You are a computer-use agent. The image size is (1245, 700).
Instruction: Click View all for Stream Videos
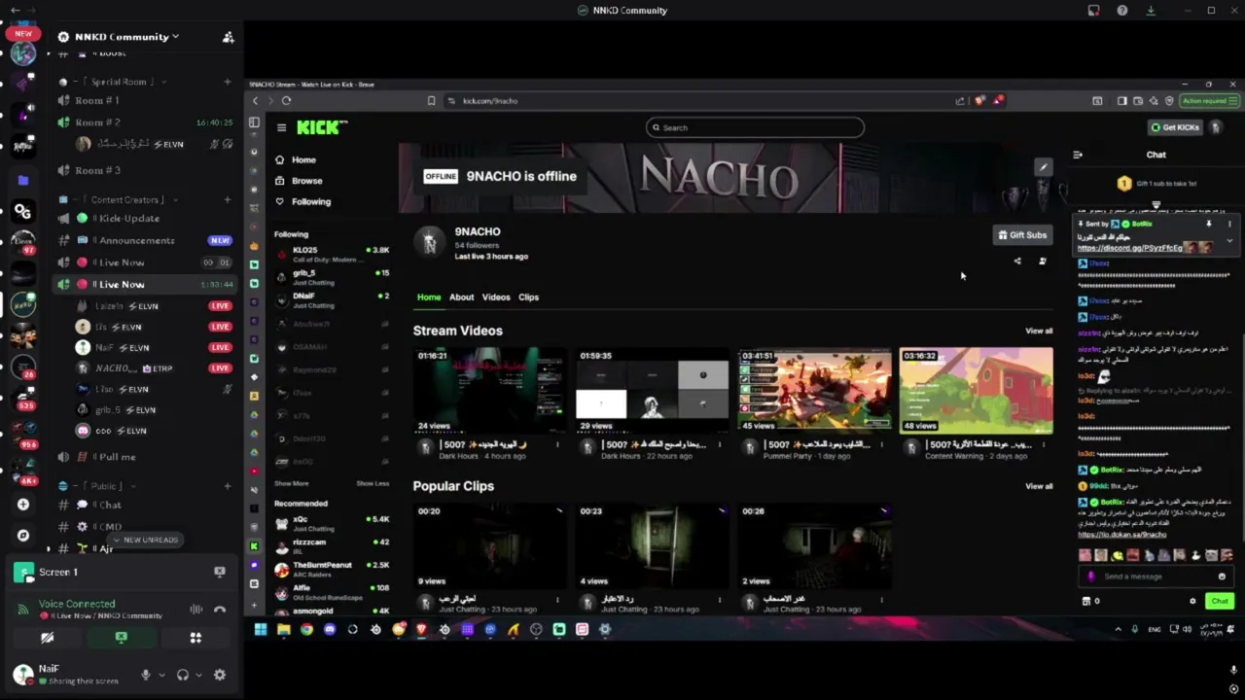(1039, 332)
